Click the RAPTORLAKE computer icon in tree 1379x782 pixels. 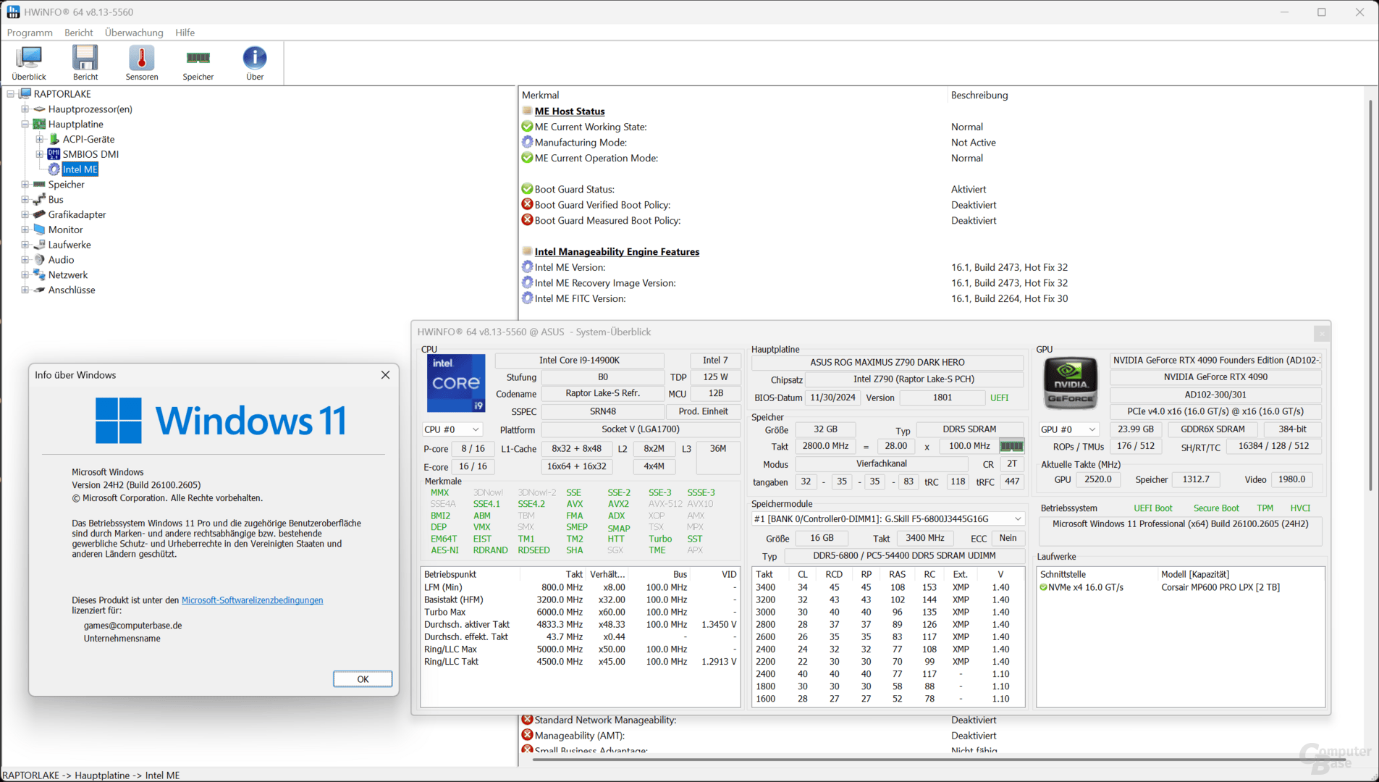(x=25, y=94)
